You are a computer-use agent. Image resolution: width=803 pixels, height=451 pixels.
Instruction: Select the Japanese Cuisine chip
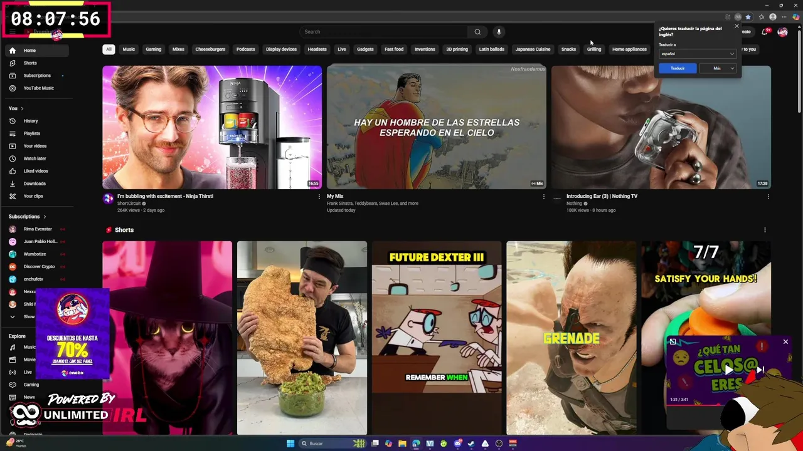(x=533, y=49)
